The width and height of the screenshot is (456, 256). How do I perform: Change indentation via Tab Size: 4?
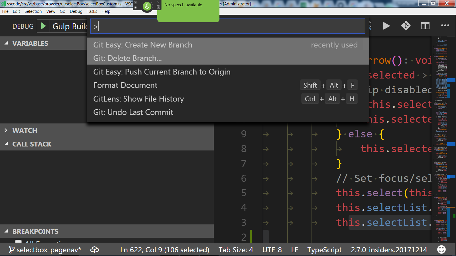236,250
